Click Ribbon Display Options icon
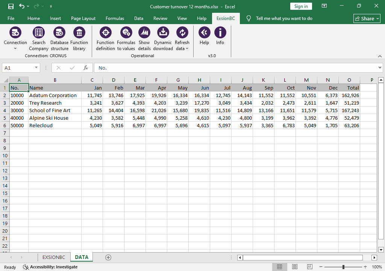The image size is (385, 271). coord(324,6)
